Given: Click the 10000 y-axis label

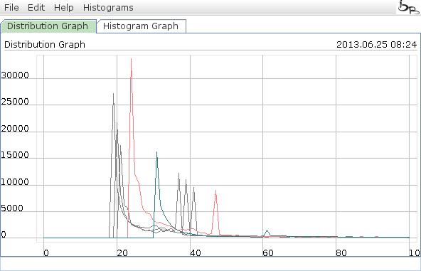Looking at the screenshot, I should 15,182.
